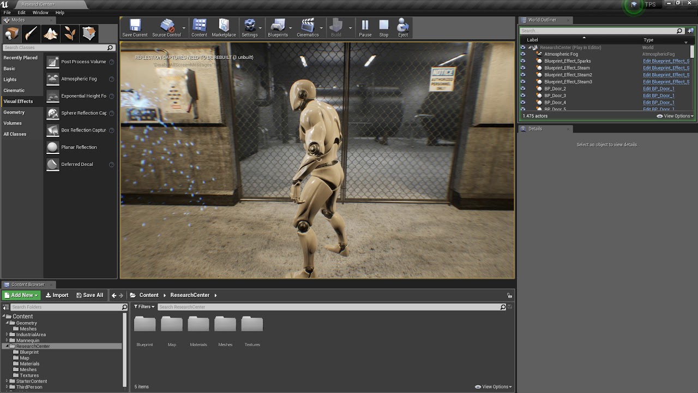
Task: Click the Content breadcrumb path button
Action: coord(149,295)
